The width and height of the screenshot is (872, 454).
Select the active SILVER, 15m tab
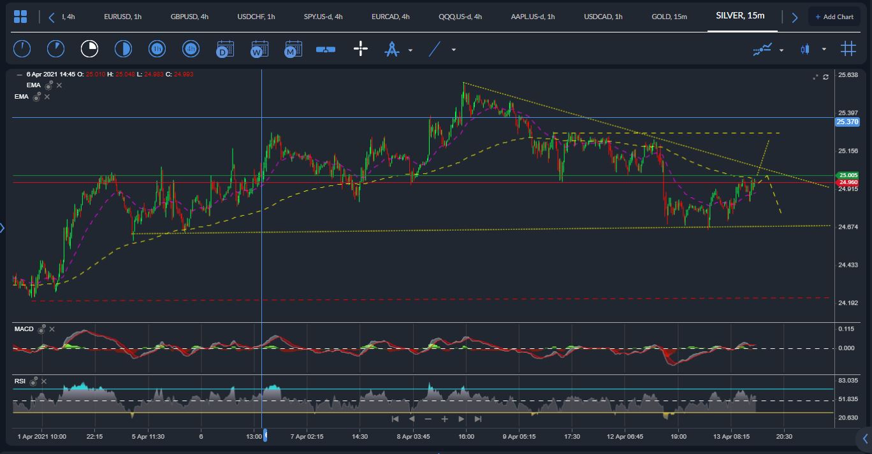(x=740, y=16)
